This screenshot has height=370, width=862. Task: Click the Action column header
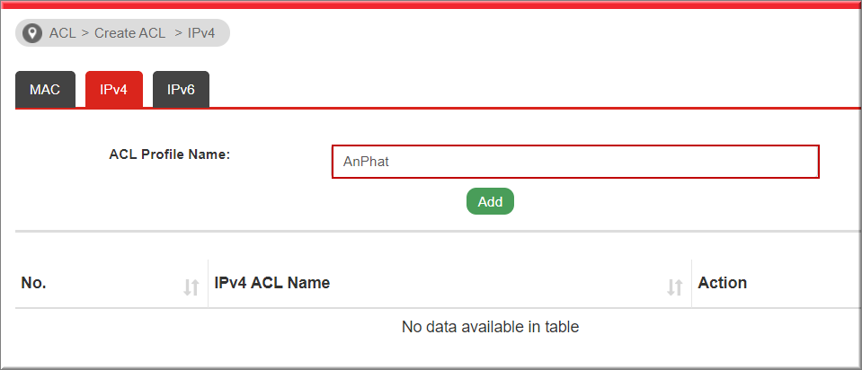[723, 283]
